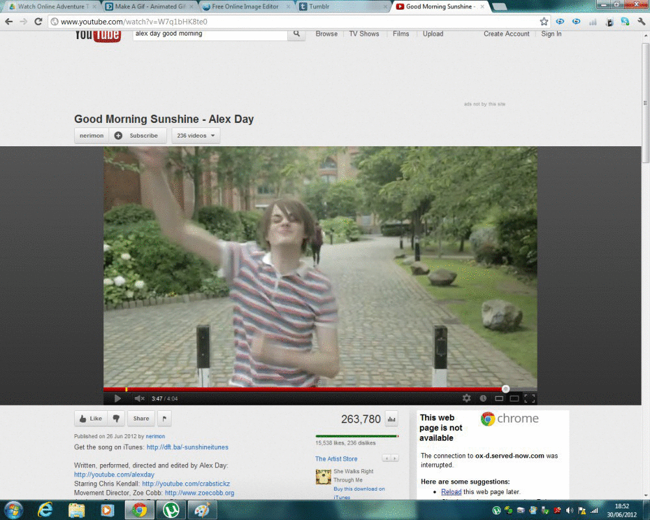Open video player settings gear
Screen dimensions: 650x520
(x=466, y=398)
